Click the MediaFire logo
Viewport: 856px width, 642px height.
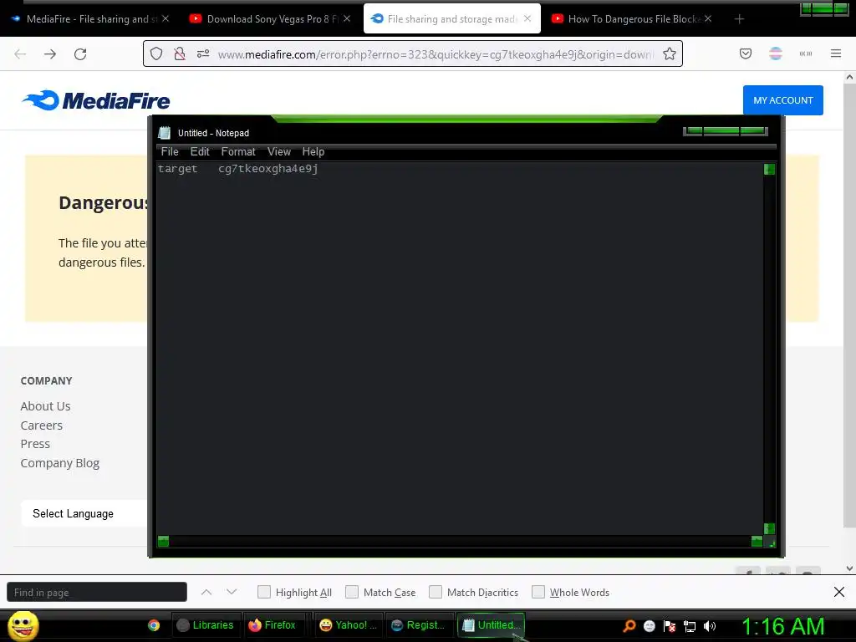(x=96, y=100)
